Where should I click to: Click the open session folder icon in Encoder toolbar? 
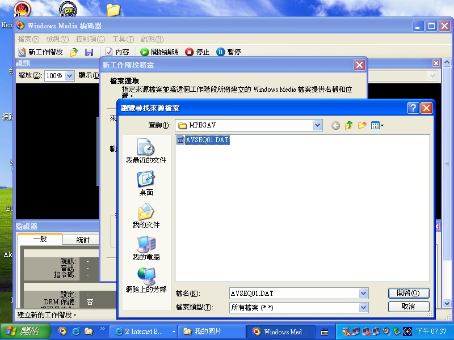74,52
